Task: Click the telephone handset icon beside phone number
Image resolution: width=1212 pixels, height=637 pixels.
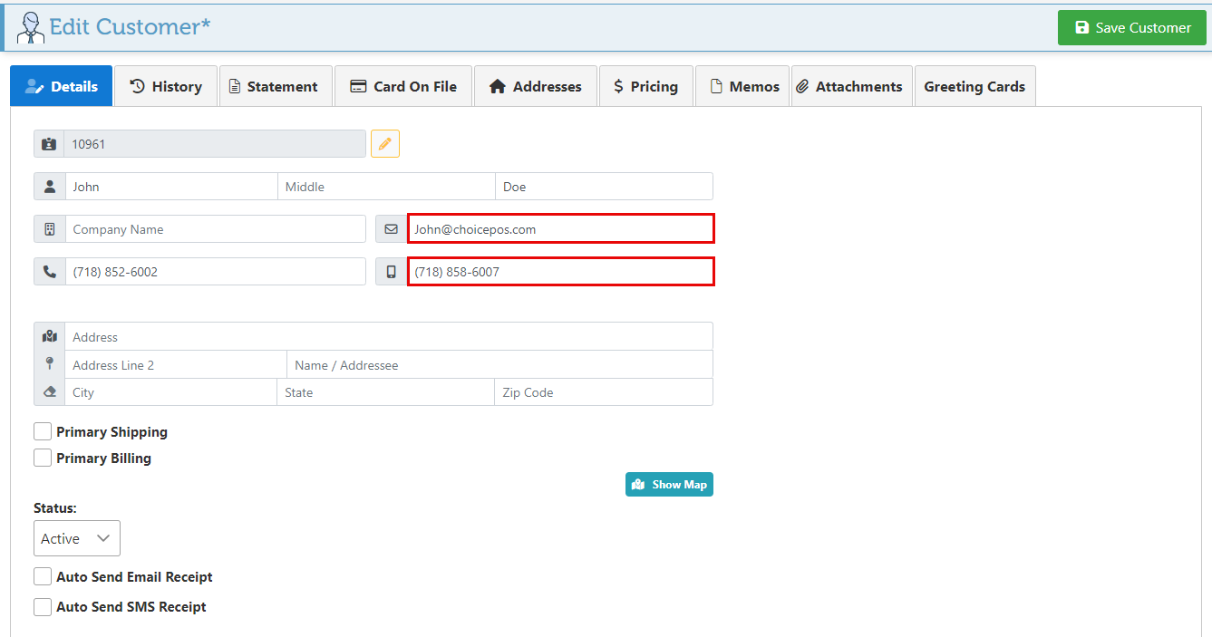Action: click(x=50, y=272)
